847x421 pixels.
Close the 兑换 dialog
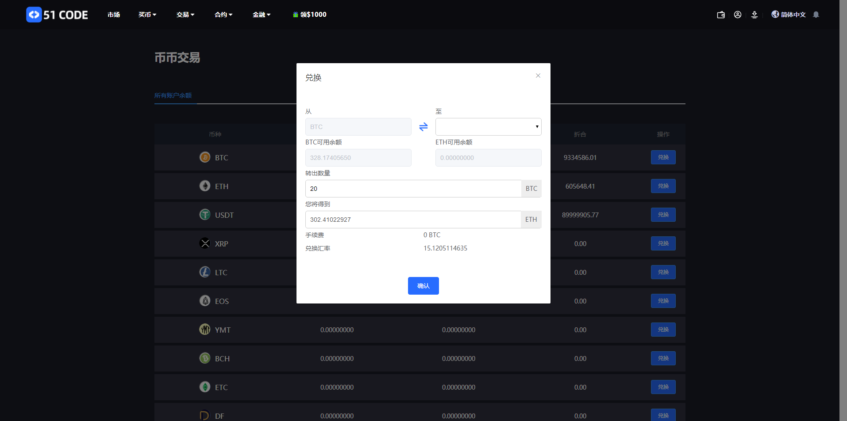click(x=538, y=76)
